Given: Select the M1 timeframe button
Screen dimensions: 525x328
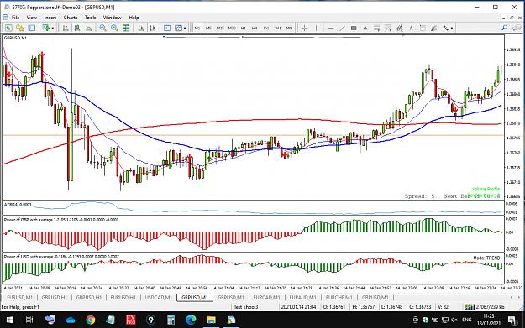Looking at the screenshot, I should pos(197,28).
